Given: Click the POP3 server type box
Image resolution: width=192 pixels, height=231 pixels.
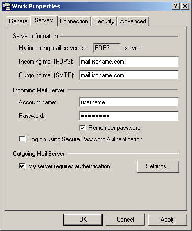Looking at the screenshot, I should 107,48.
